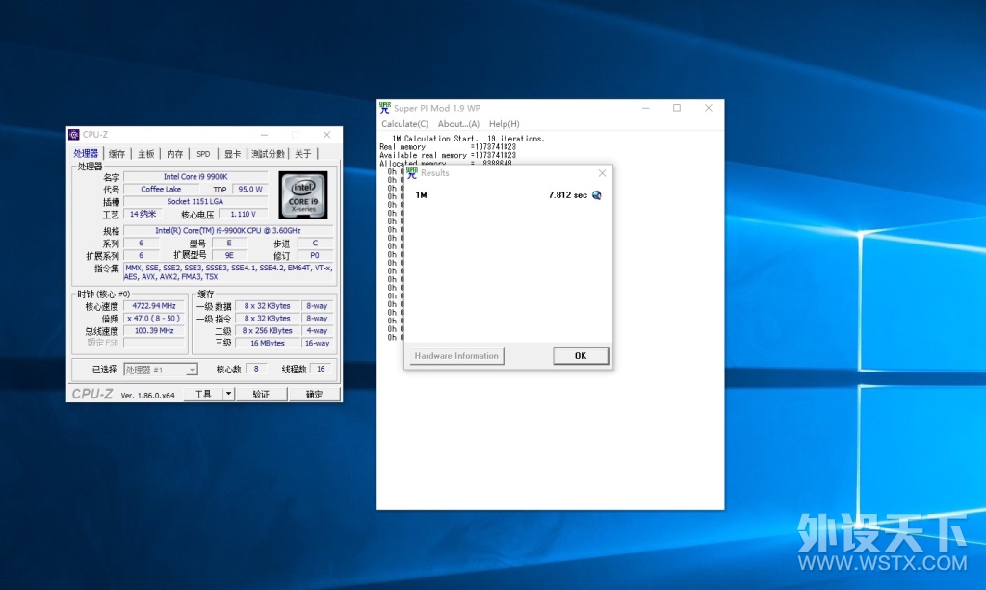Click OK in the Results dialog
This screenshot has width=986, height=590.
(x=581, y=355)
